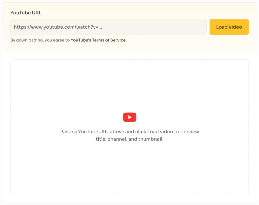This screenshot has width=259, height=205.
Task: Click the red YouTube play icon
Action: coord(130,117)
